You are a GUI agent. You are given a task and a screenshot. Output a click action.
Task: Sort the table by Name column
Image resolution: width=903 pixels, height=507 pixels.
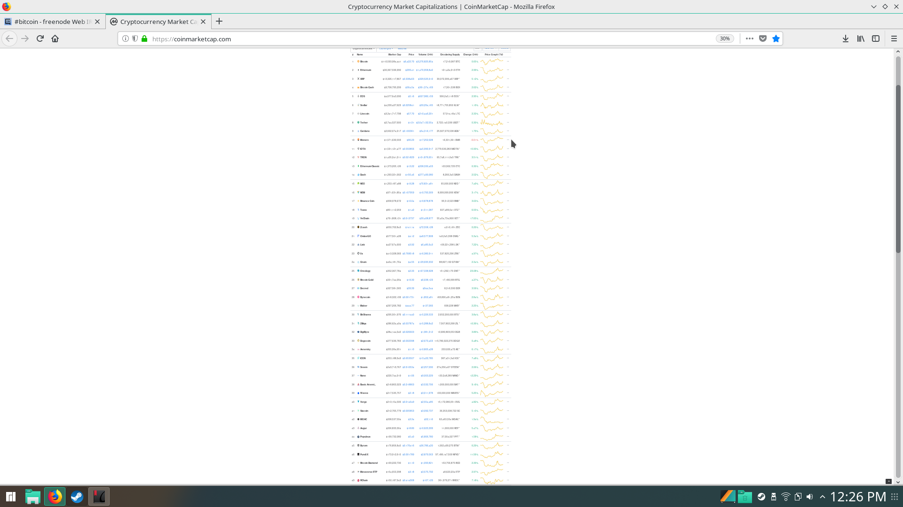(x=360, y=54)
